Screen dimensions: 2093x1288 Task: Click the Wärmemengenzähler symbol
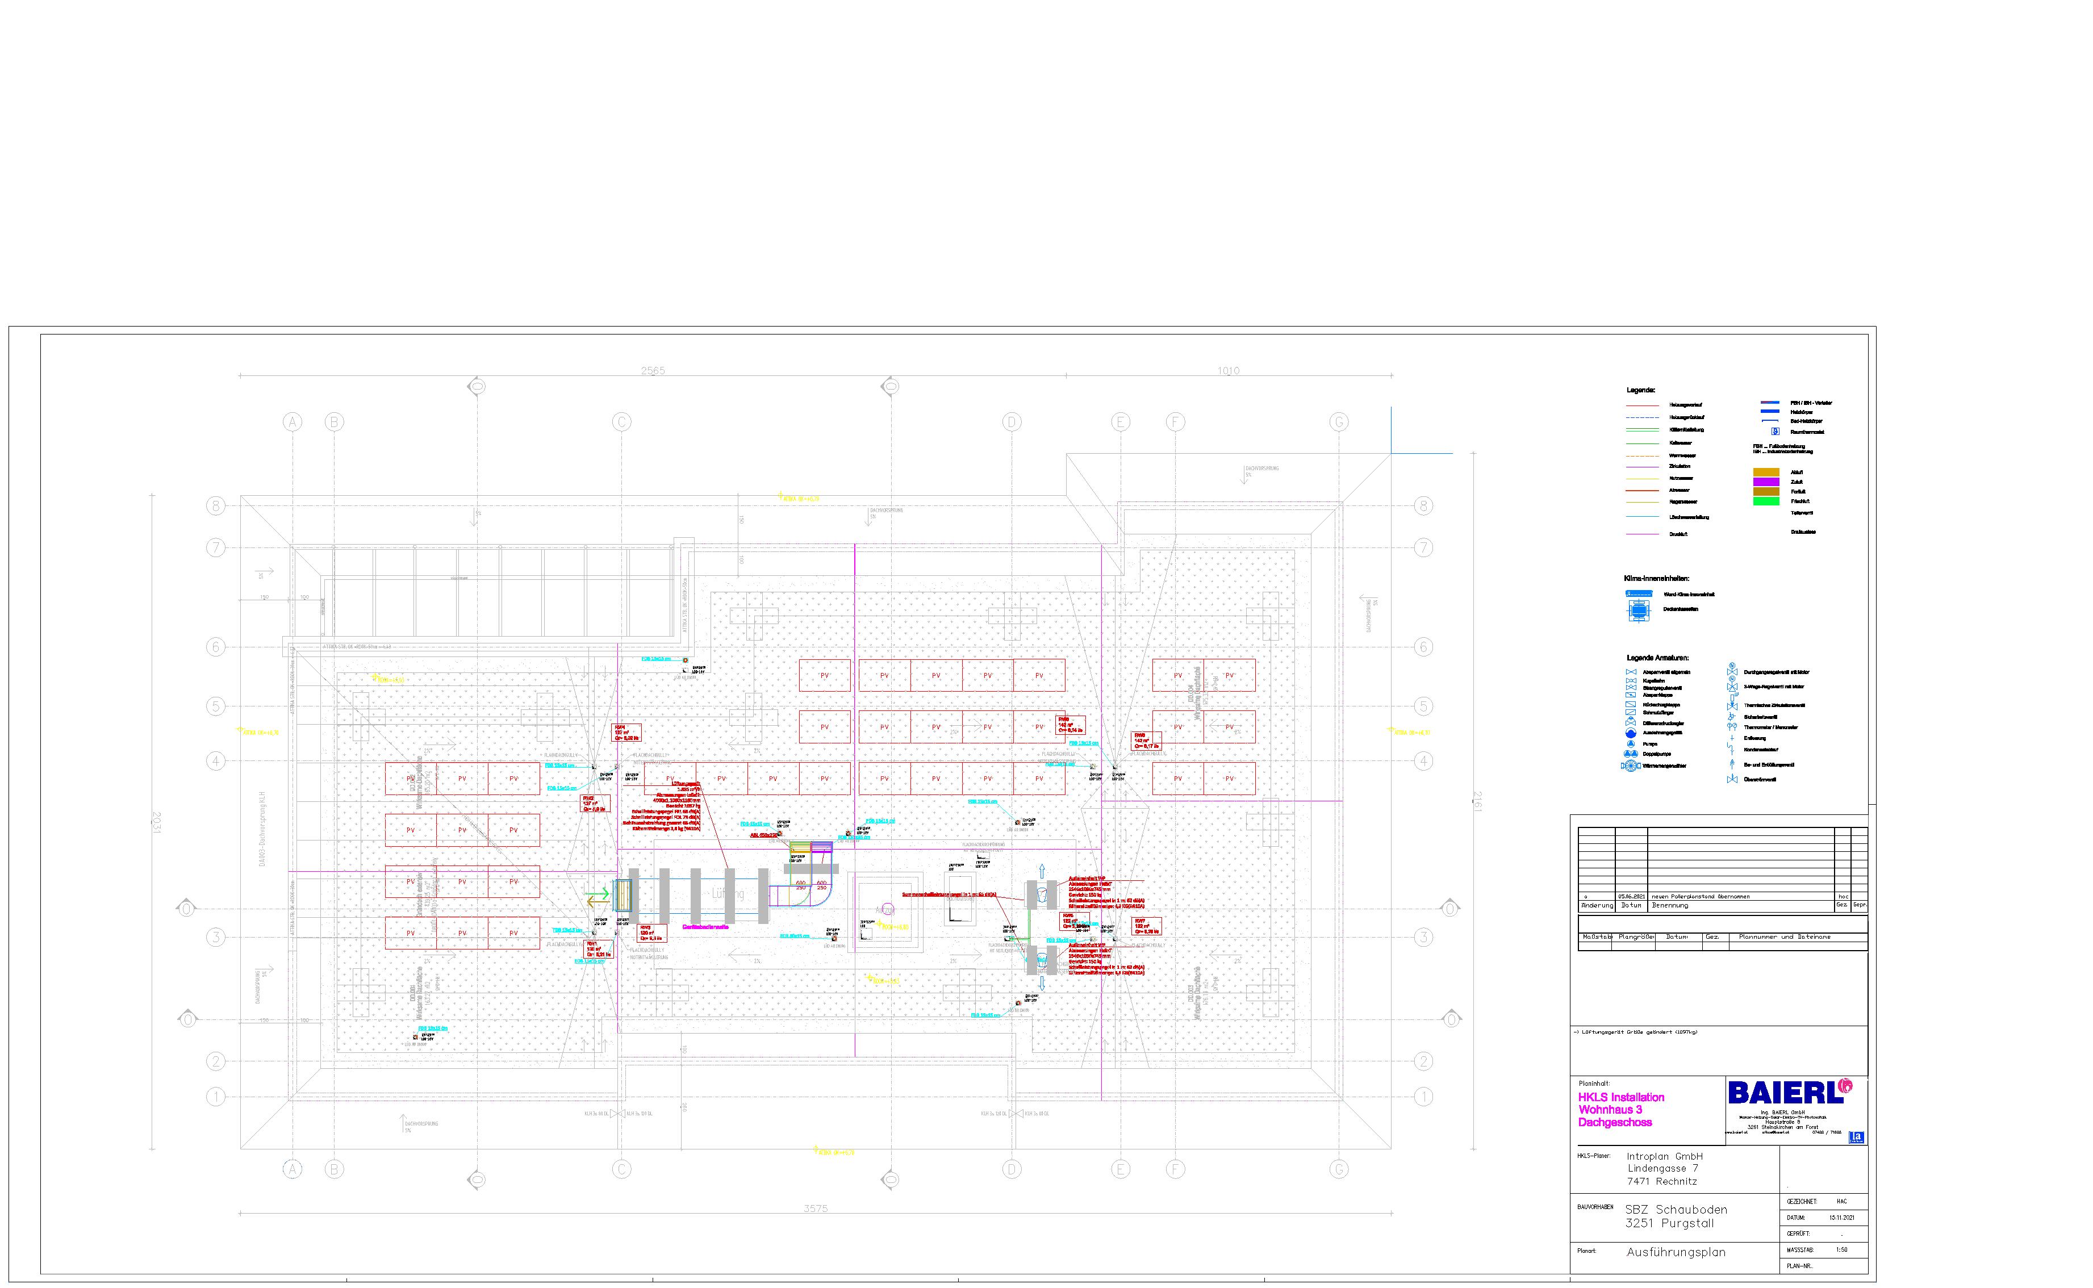pos(1631,766)
